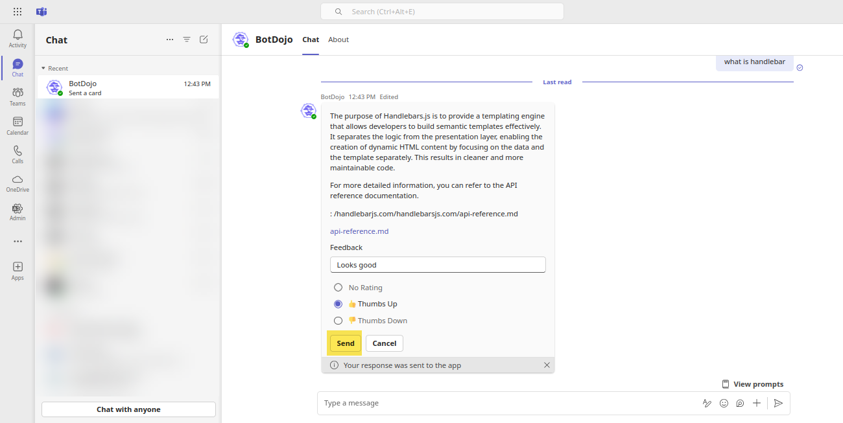The height and width of the screenshot is (423, 843).
Task: Click the View prompts icon button
Action: point(752,384)
